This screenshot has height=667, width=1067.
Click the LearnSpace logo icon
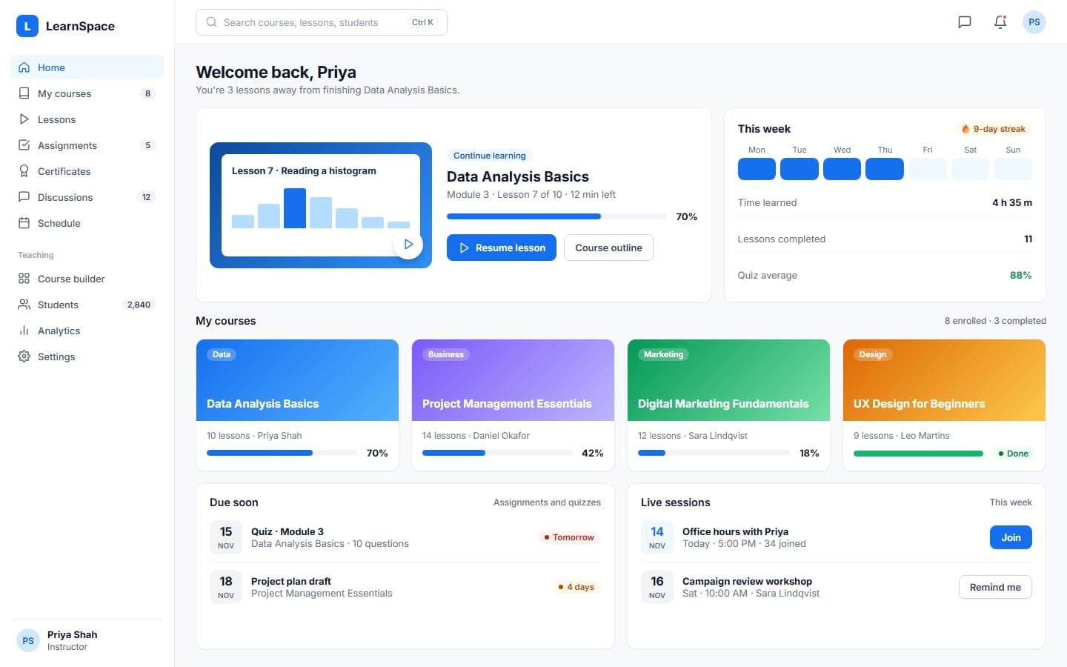click(27, 26)
